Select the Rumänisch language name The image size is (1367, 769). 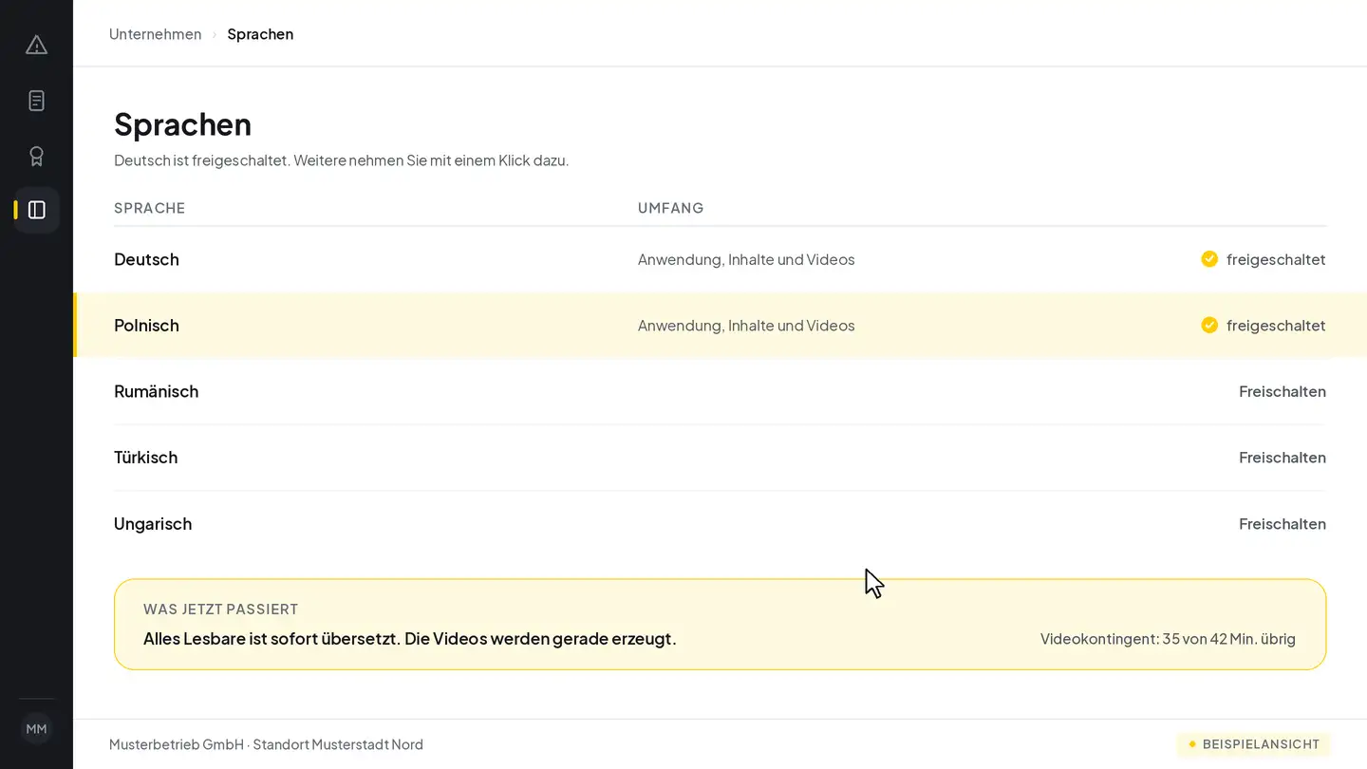point(157,391)
